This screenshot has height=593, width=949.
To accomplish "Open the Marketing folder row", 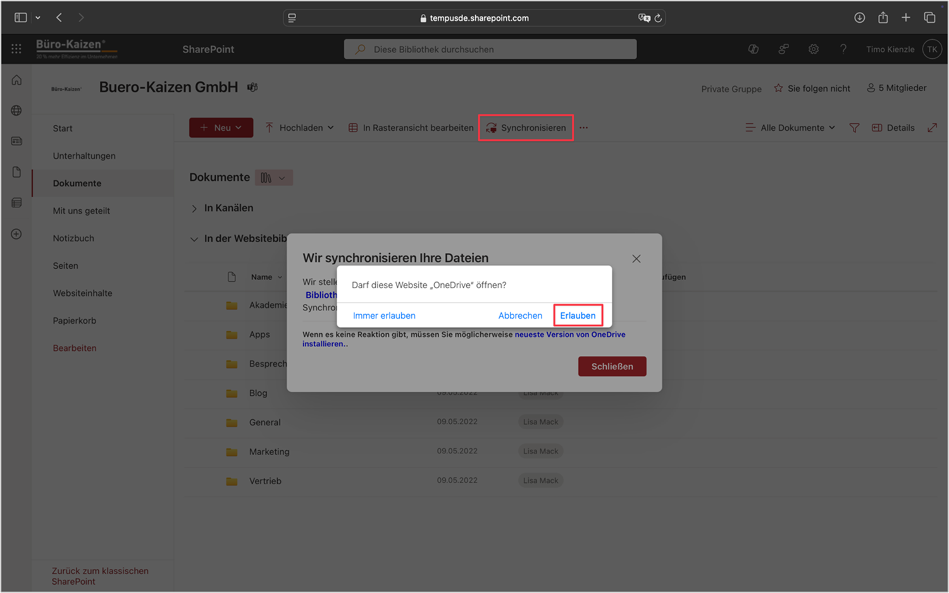I will [x=560, y=451].
